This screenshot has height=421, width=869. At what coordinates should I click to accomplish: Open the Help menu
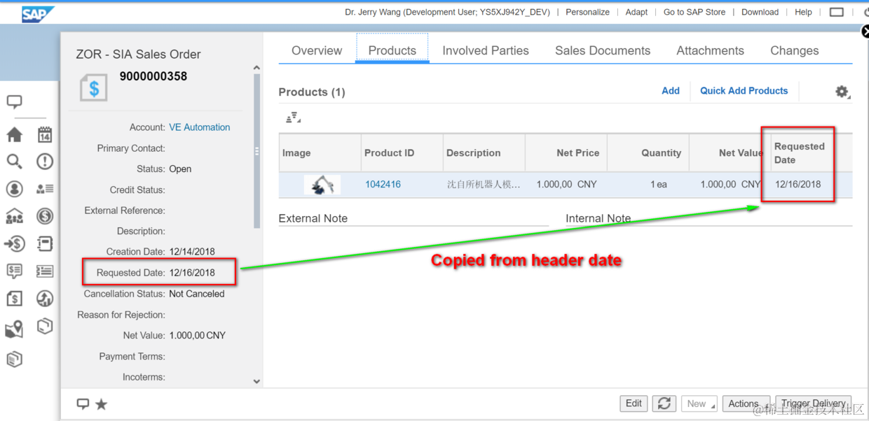tap(803, 12)
